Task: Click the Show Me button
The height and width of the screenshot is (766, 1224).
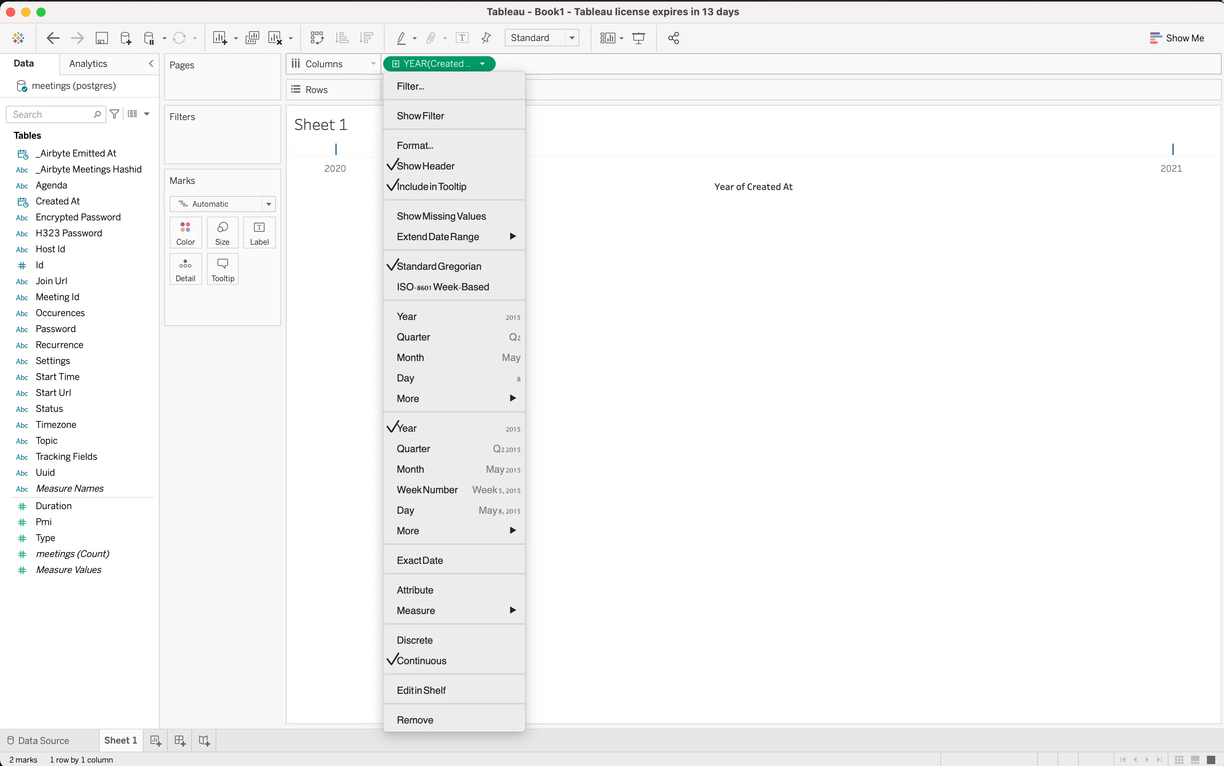Action: pos(1176,38)
